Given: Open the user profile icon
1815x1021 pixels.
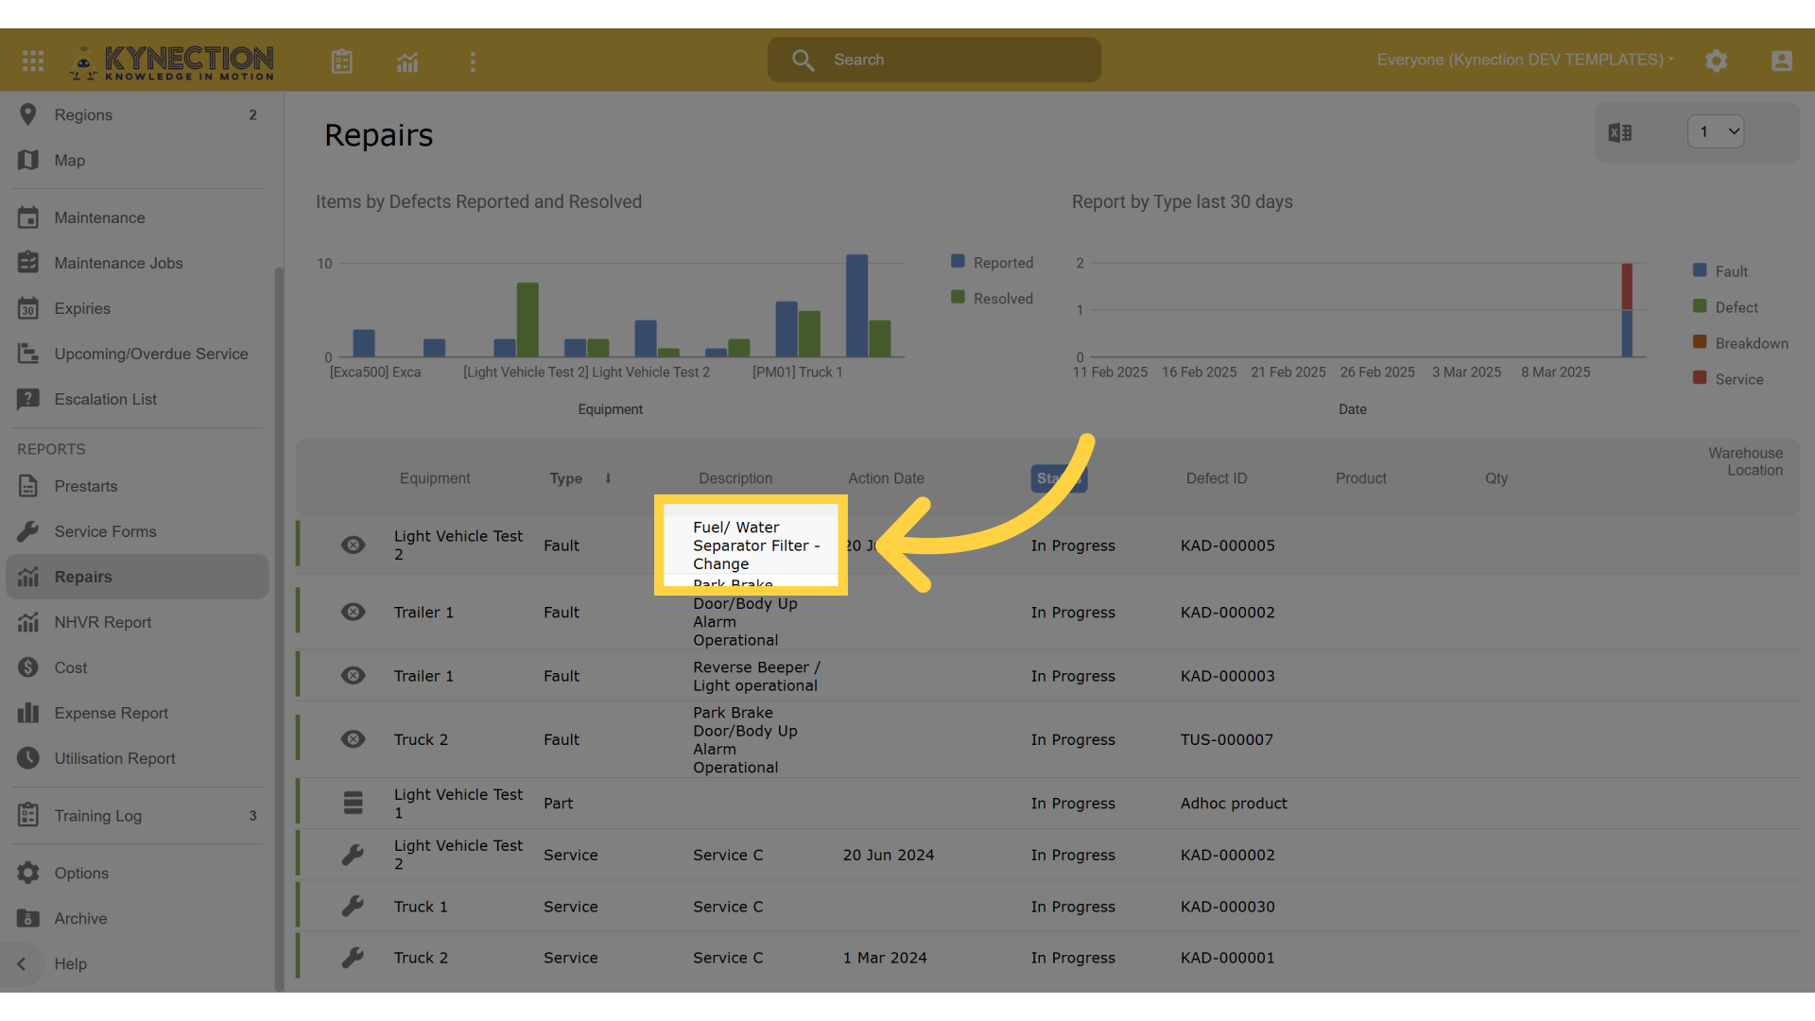Looking at the screenshot, I should (x=1781, y=61).
